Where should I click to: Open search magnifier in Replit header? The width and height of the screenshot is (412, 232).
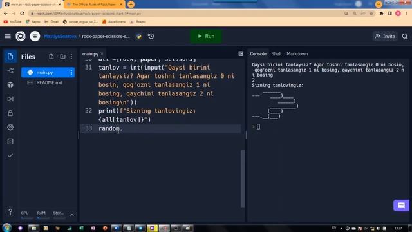(x=405, y=36)
